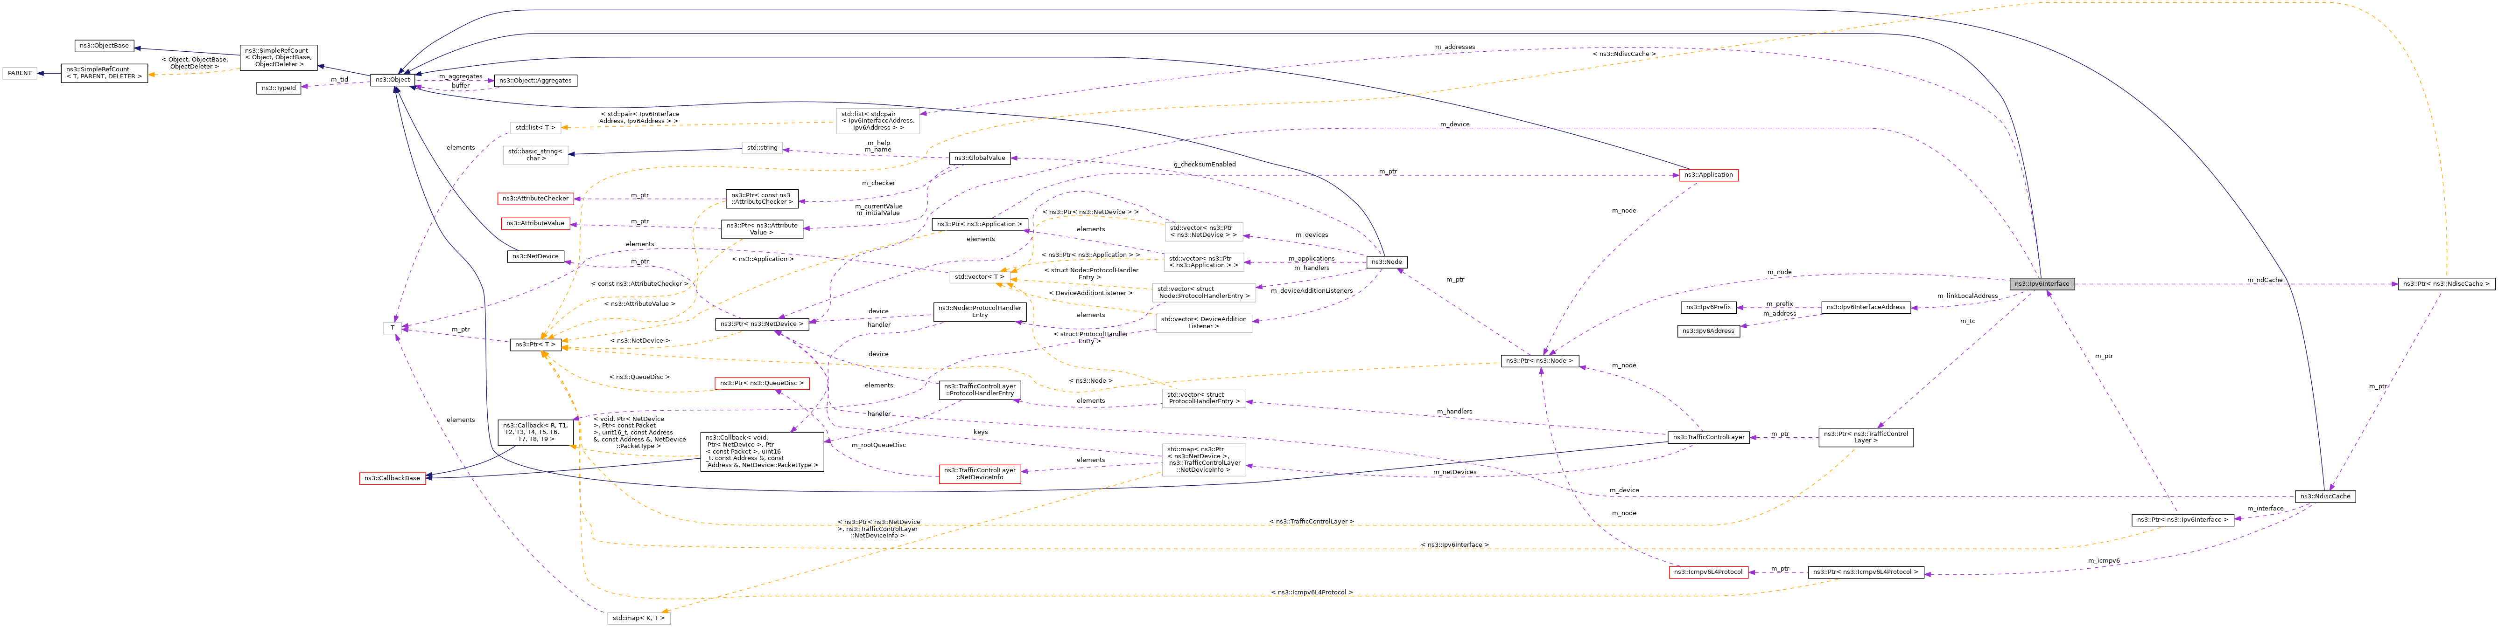Screen dimensions: 2498x627
Task: Click the std::map< K, T > node
Action: 638,617
